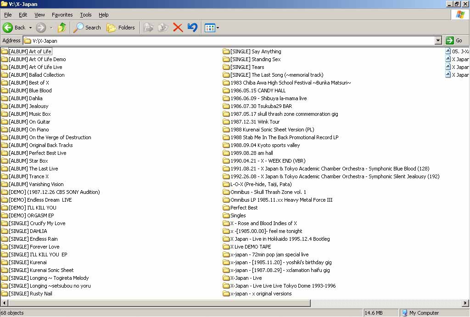The height and width of the screenshot is (317, 470).
Task: Click the Forward arrow icon
Action: 41,28
